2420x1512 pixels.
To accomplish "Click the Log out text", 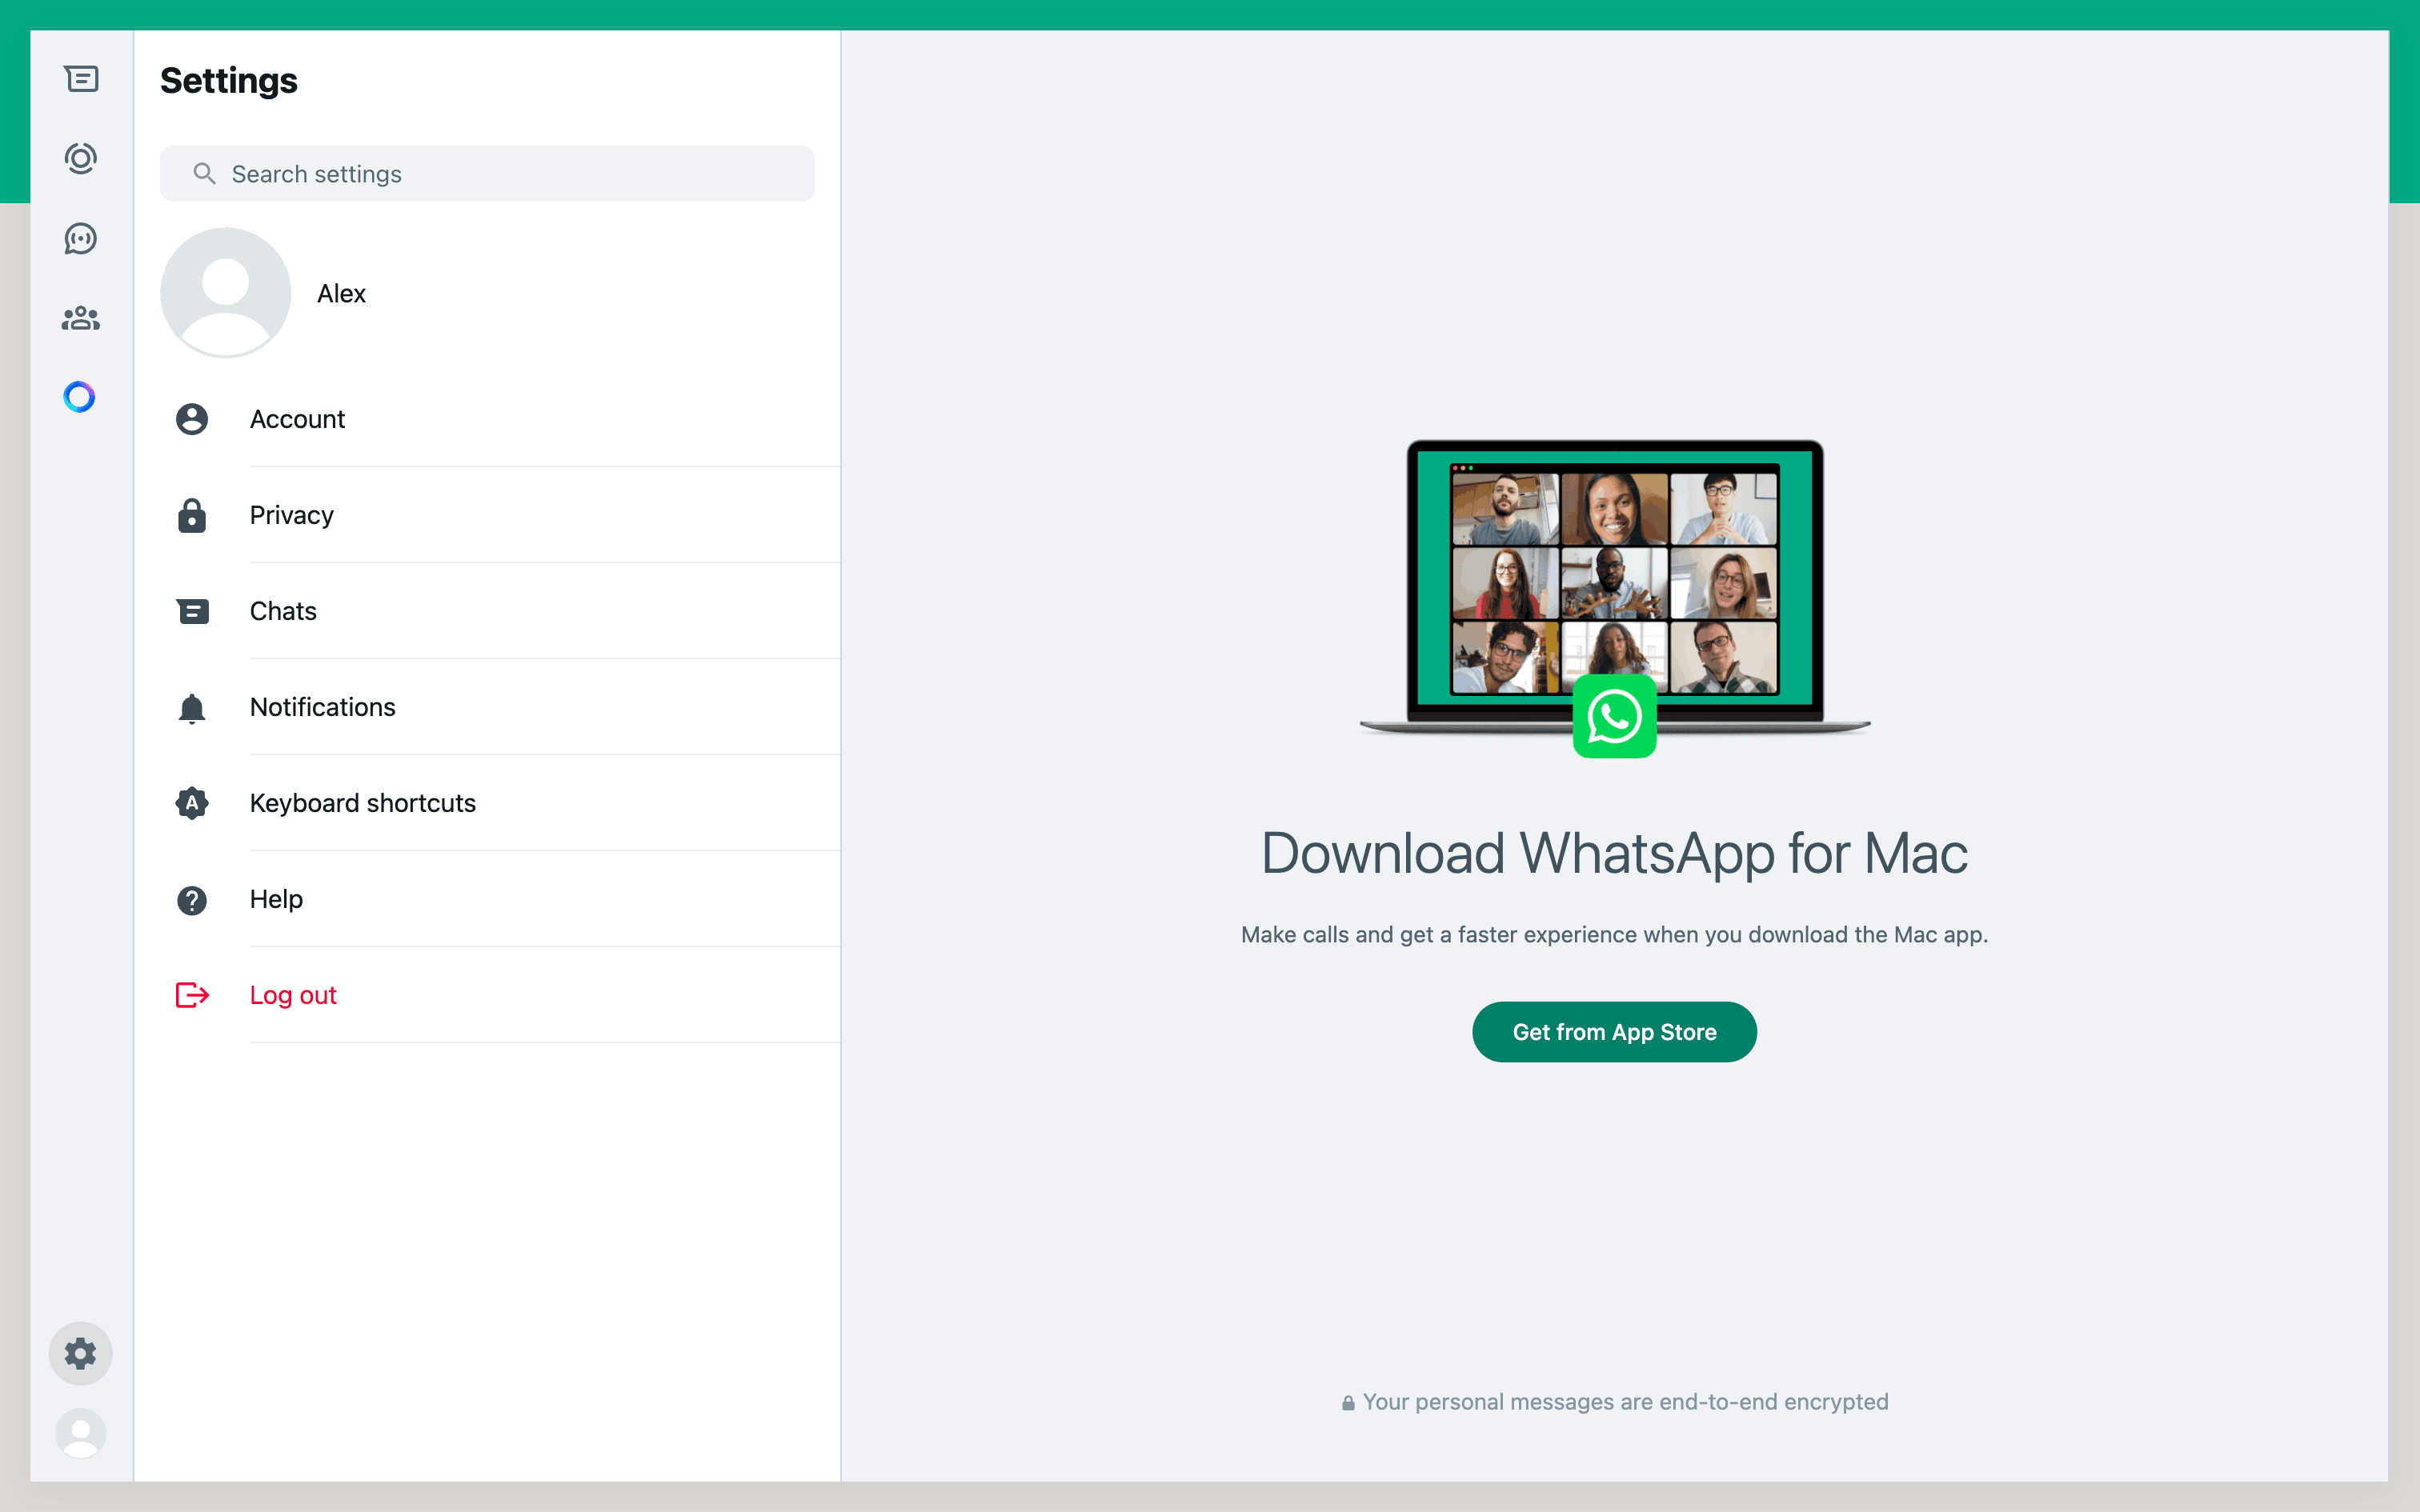I will coord(293,995).
